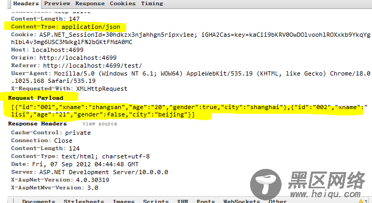Select the Cookies tab
Image resolution: width=372 pixels, height=203 pixels.
(x=122, y=4)
